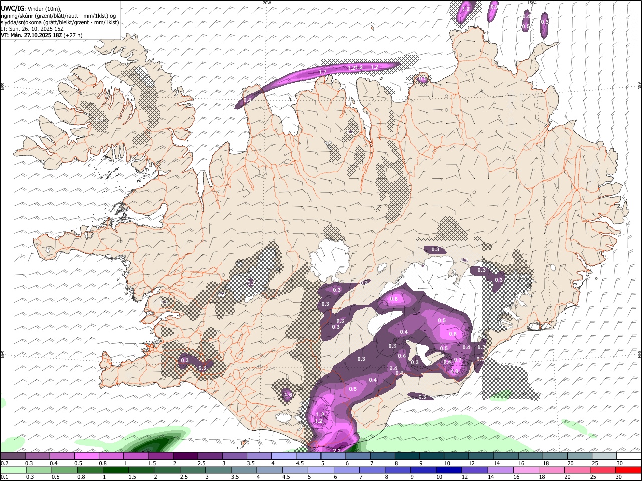This screenshot has height=481, width=642.
Task: Pick the upper legend swatch for 3
Action: pos(234,456)
